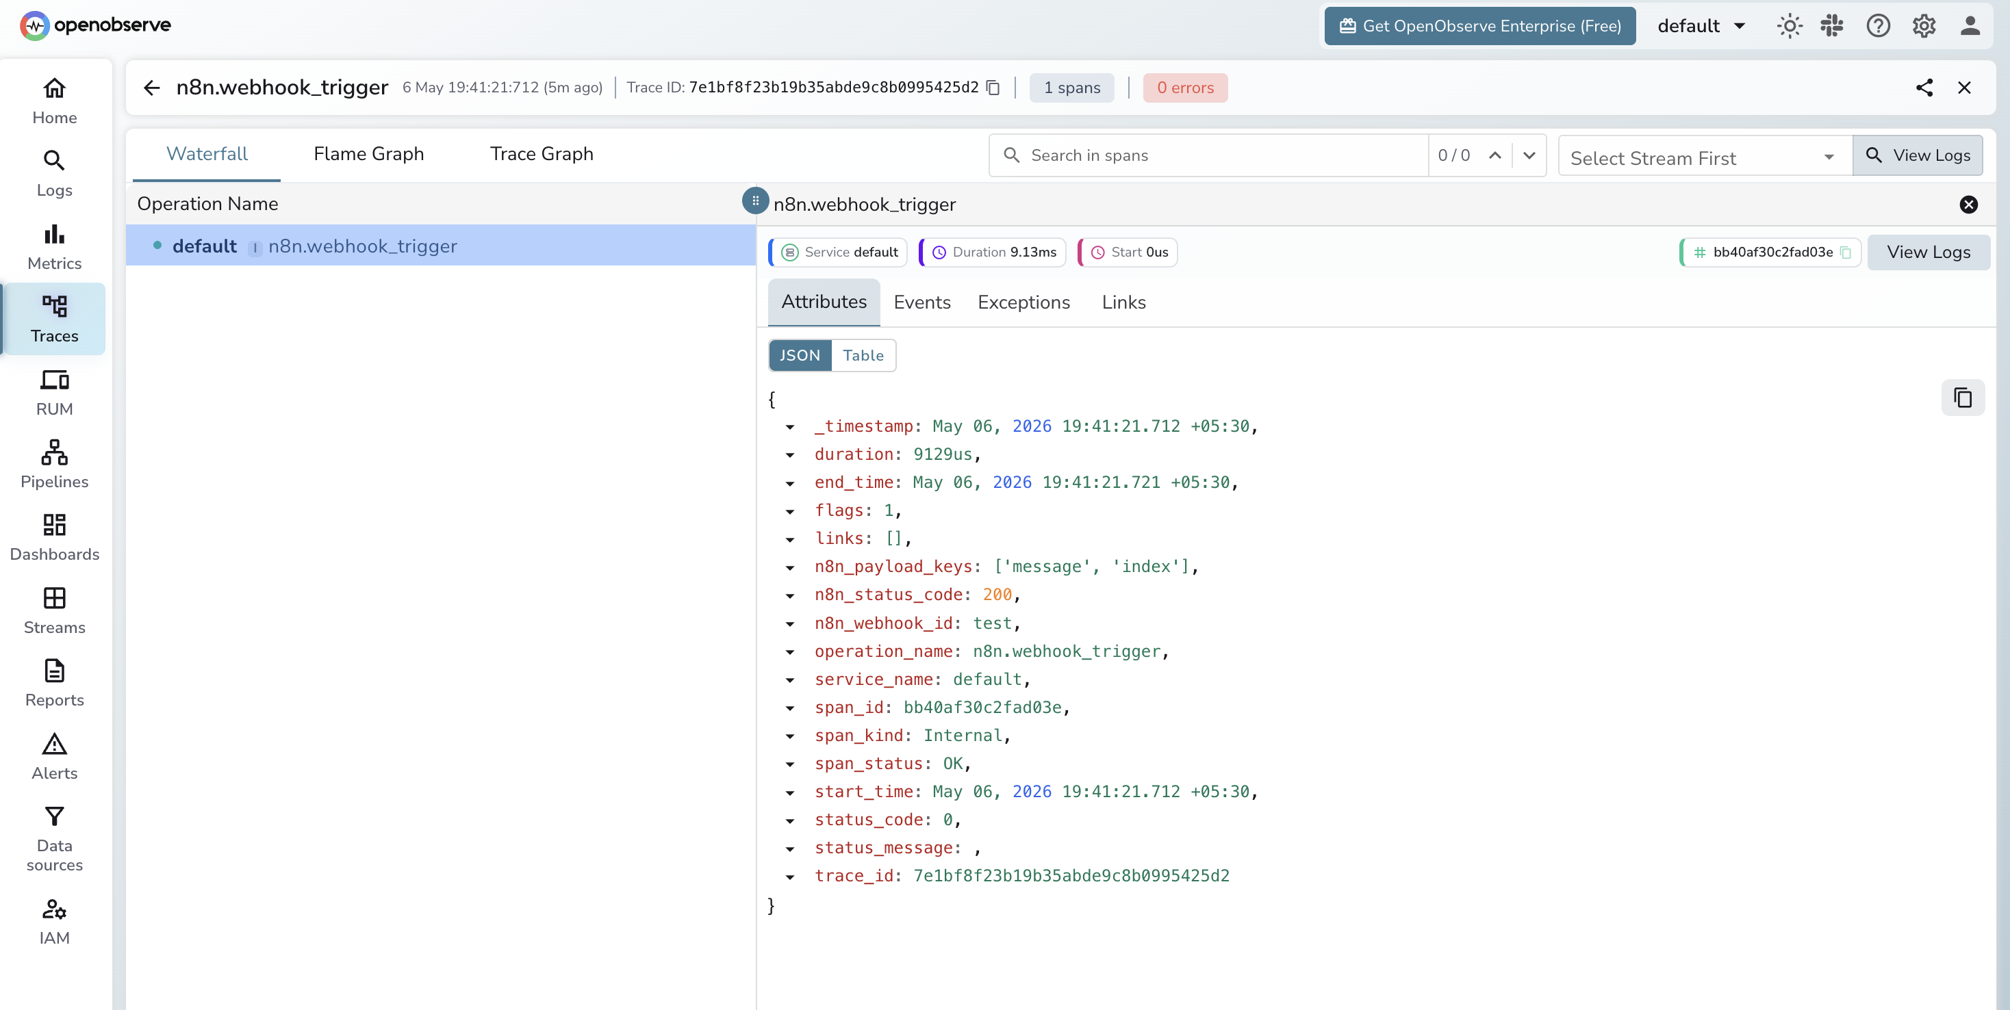
Task: Collapse the n8n_payload_keys attribute arrow
Action: [789, 568]
